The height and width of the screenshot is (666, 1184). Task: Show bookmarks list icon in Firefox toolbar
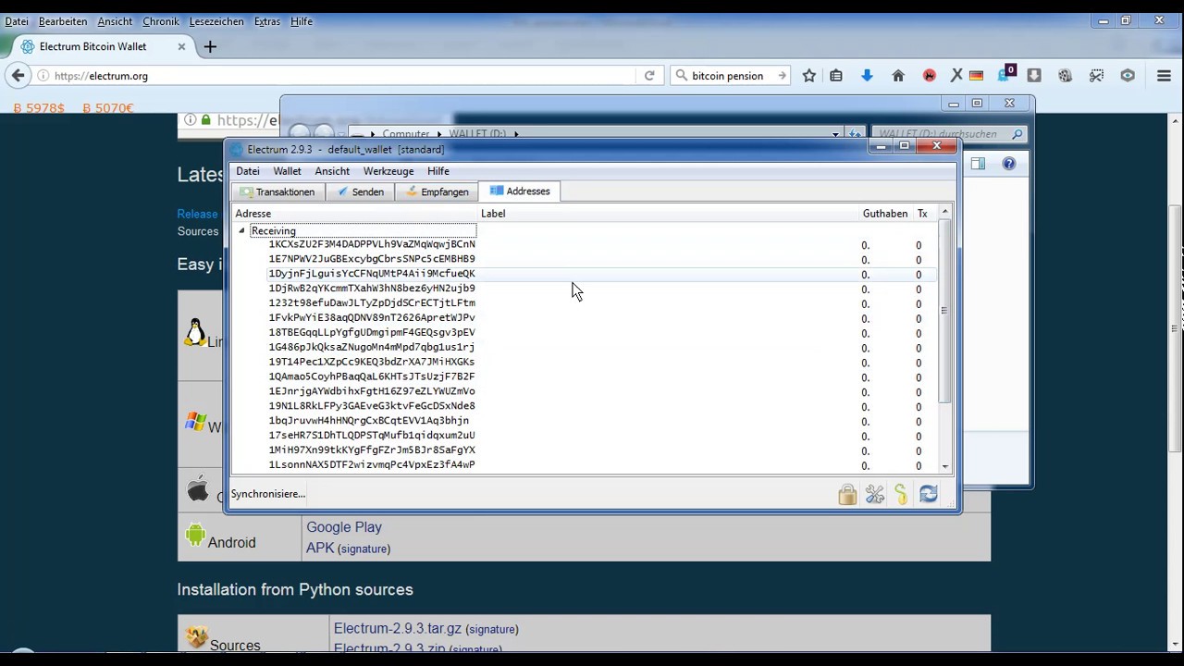[x=836, y=76]
